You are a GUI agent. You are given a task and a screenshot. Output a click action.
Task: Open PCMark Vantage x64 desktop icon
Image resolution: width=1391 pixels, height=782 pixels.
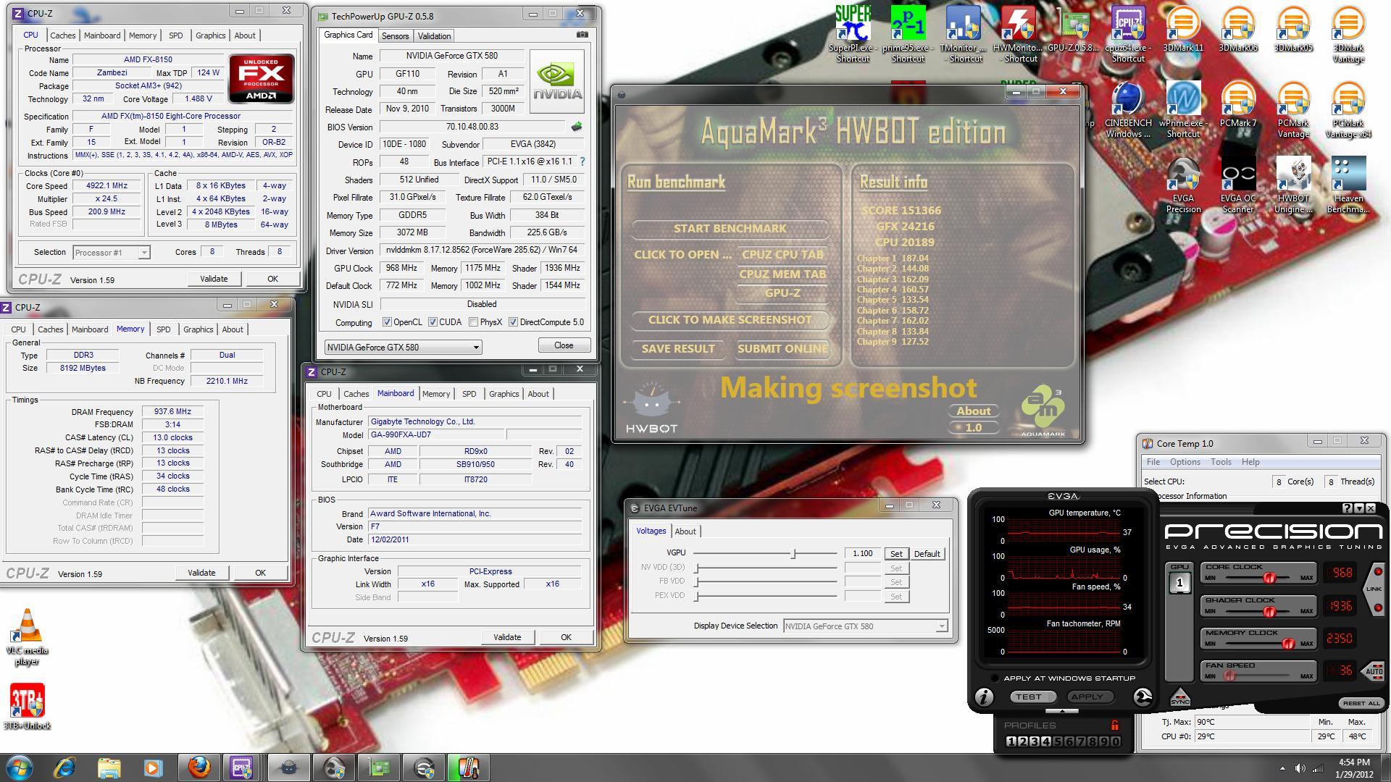(x=1348, y=109)
